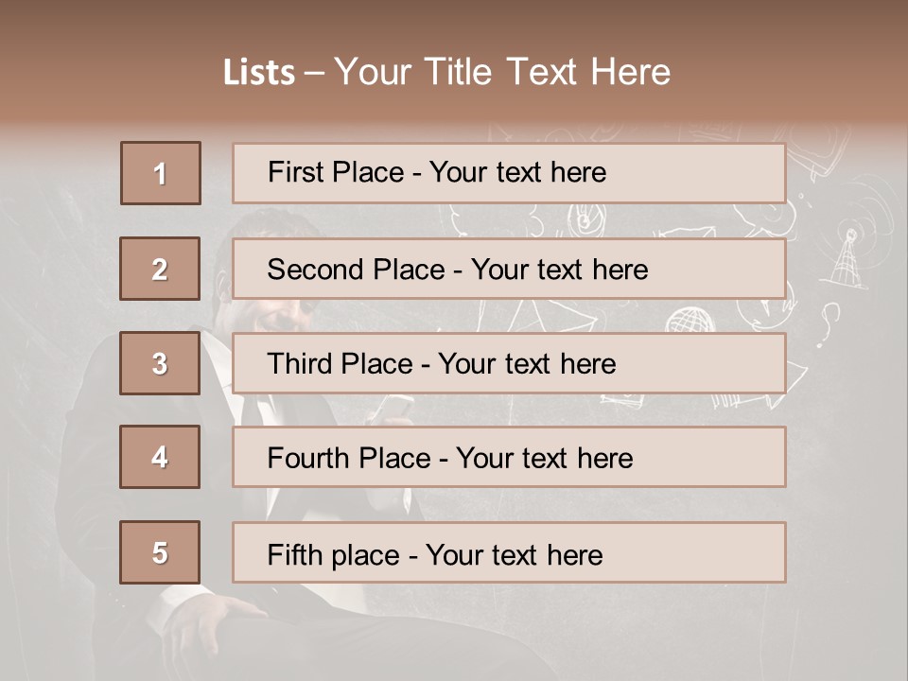Viewport: 908px width, 681px height.
Task: Click the radio tower chalk doodle
Action: [844, 257]
